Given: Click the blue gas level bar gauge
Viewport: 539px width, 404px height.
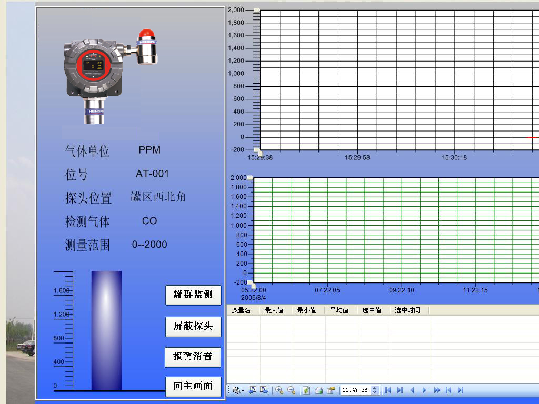Looking at the screenshot, I should [x=106, y=330].
